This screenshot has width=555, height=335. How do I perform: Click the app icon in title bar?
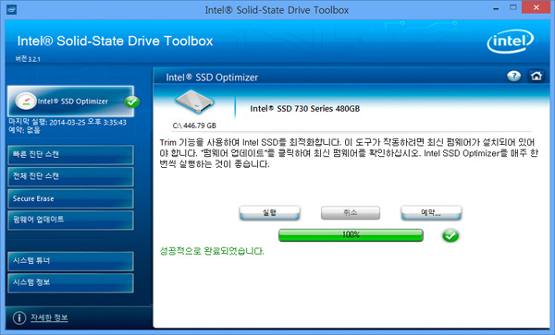[12, 9]
